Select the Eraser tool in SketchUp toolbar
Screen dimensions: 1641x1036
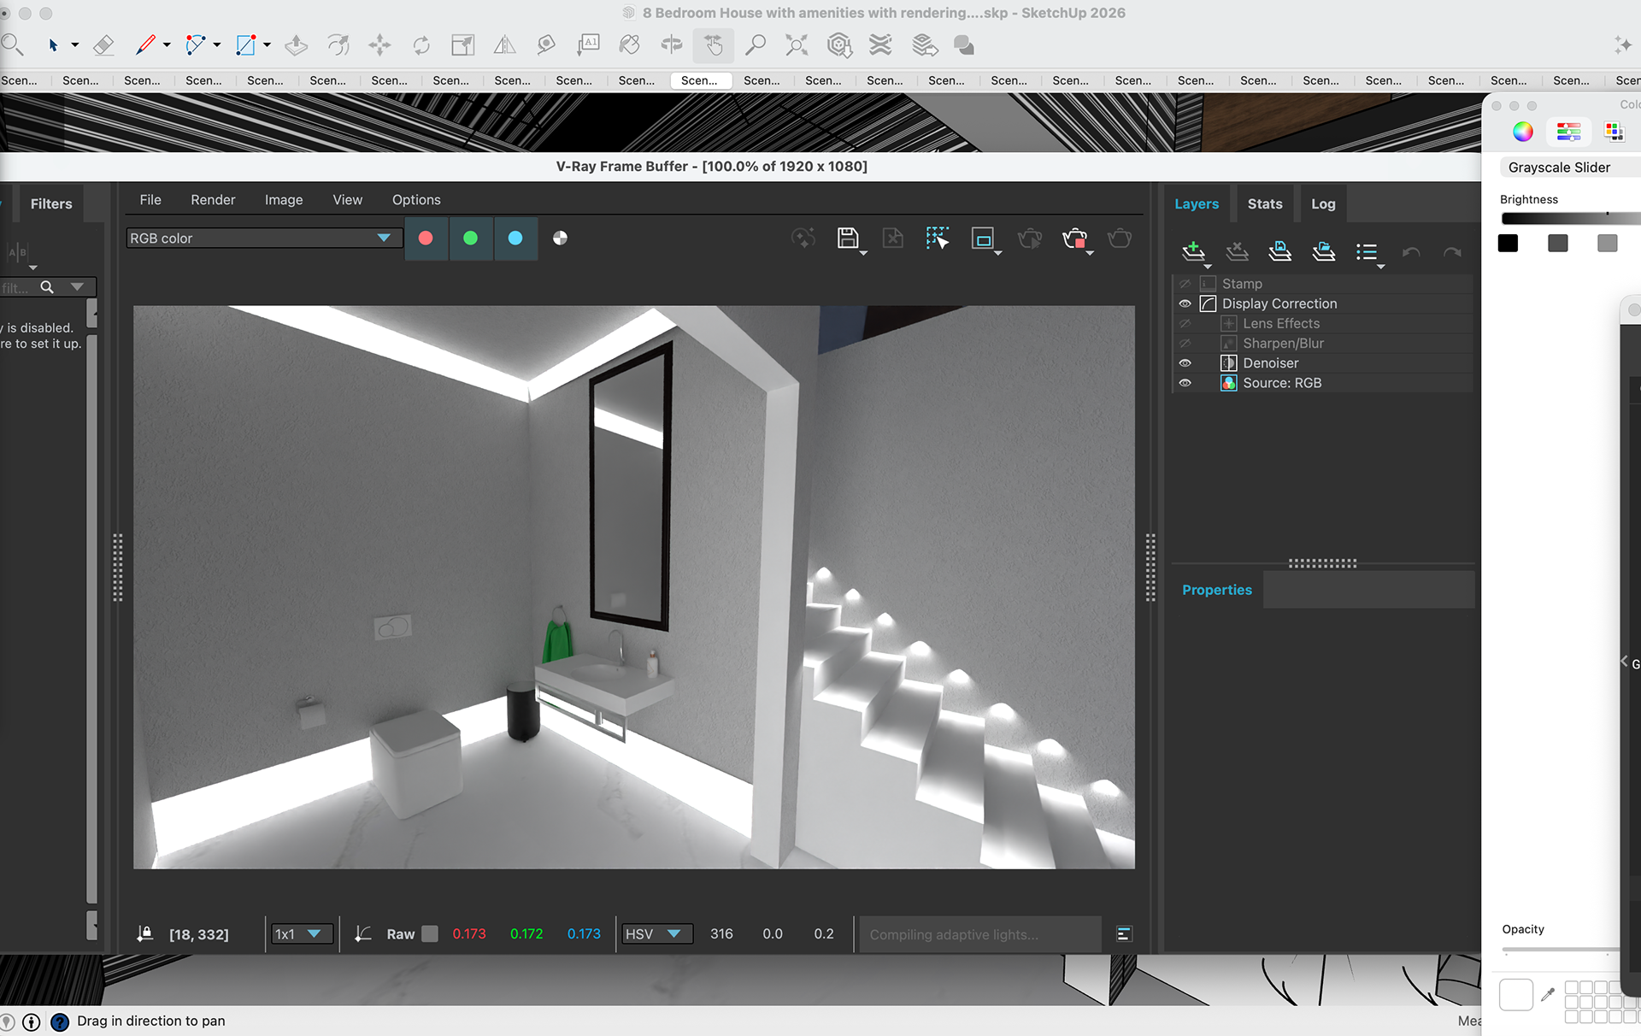(x=103, y=45)
